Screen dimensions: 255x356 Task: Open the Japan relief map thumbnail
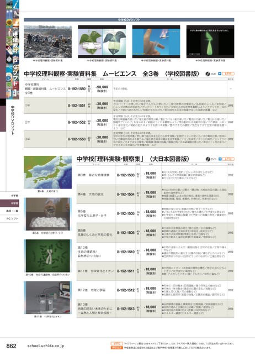click(48, 172)
